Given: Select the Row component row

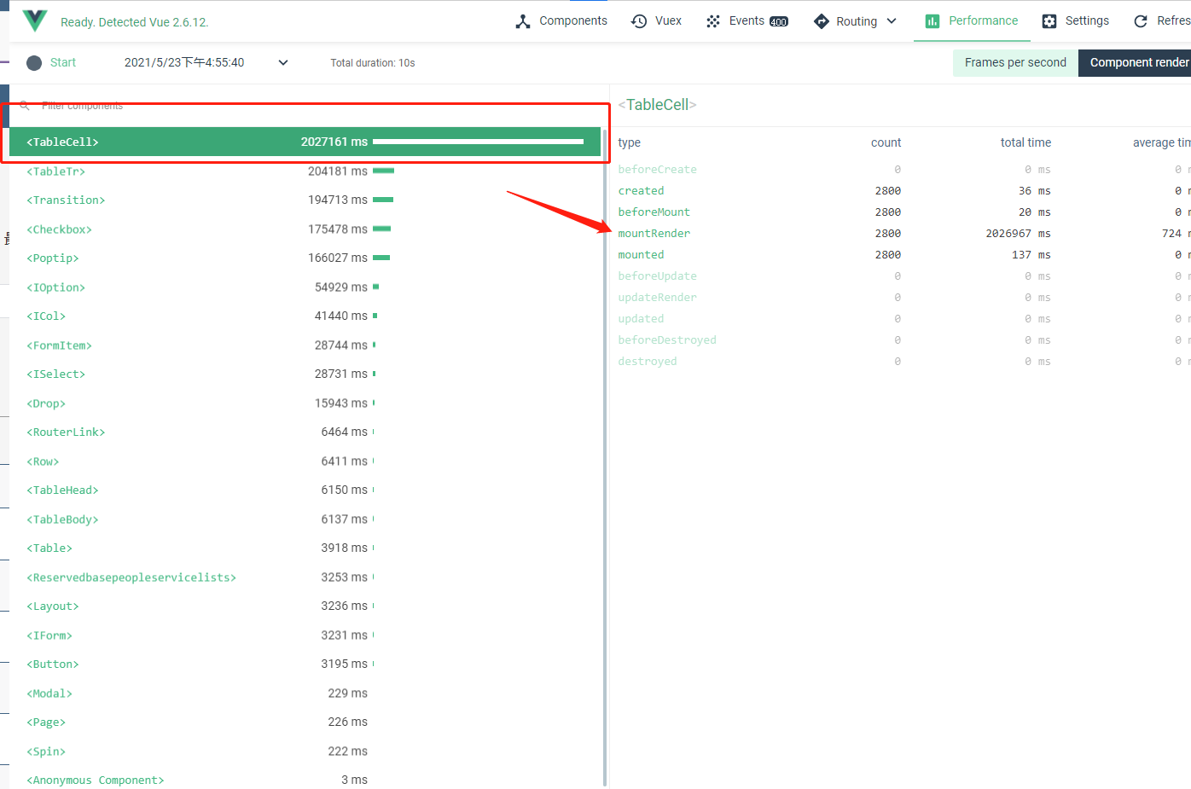Looking at the screenshot, I should pos(305,461).
